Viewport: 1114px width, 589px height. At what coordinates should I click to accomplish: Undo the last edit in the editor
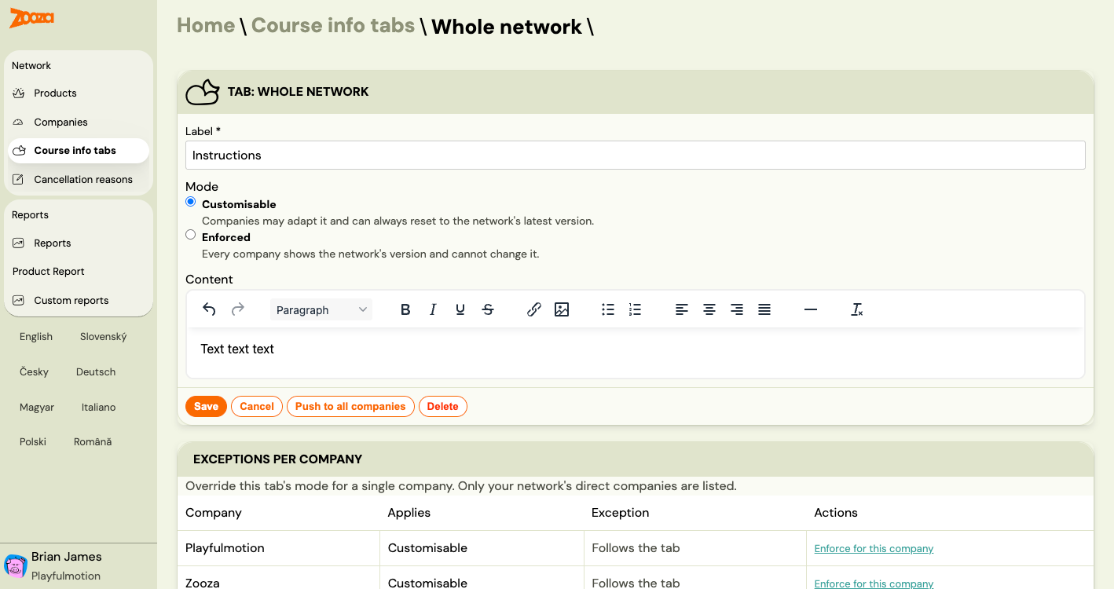pyautogui.click(x=209, y=309)
